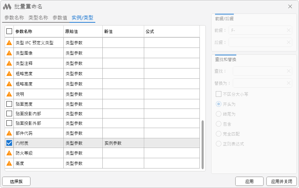Clear the 查找 field with X icon
The height and width of the screenshot is (188, 299).
click(289, 71)
